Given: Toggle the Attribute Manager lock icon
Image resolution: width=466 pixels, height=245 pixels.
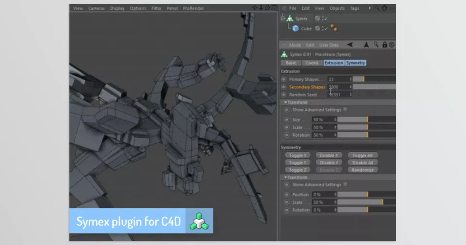Looking at the screenshot, I should pyautogui.click(x=384, y=45).
